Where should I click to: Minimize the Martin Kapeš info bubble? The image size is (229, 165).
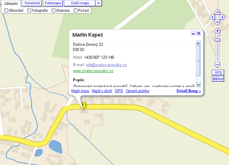pos(193,33)
